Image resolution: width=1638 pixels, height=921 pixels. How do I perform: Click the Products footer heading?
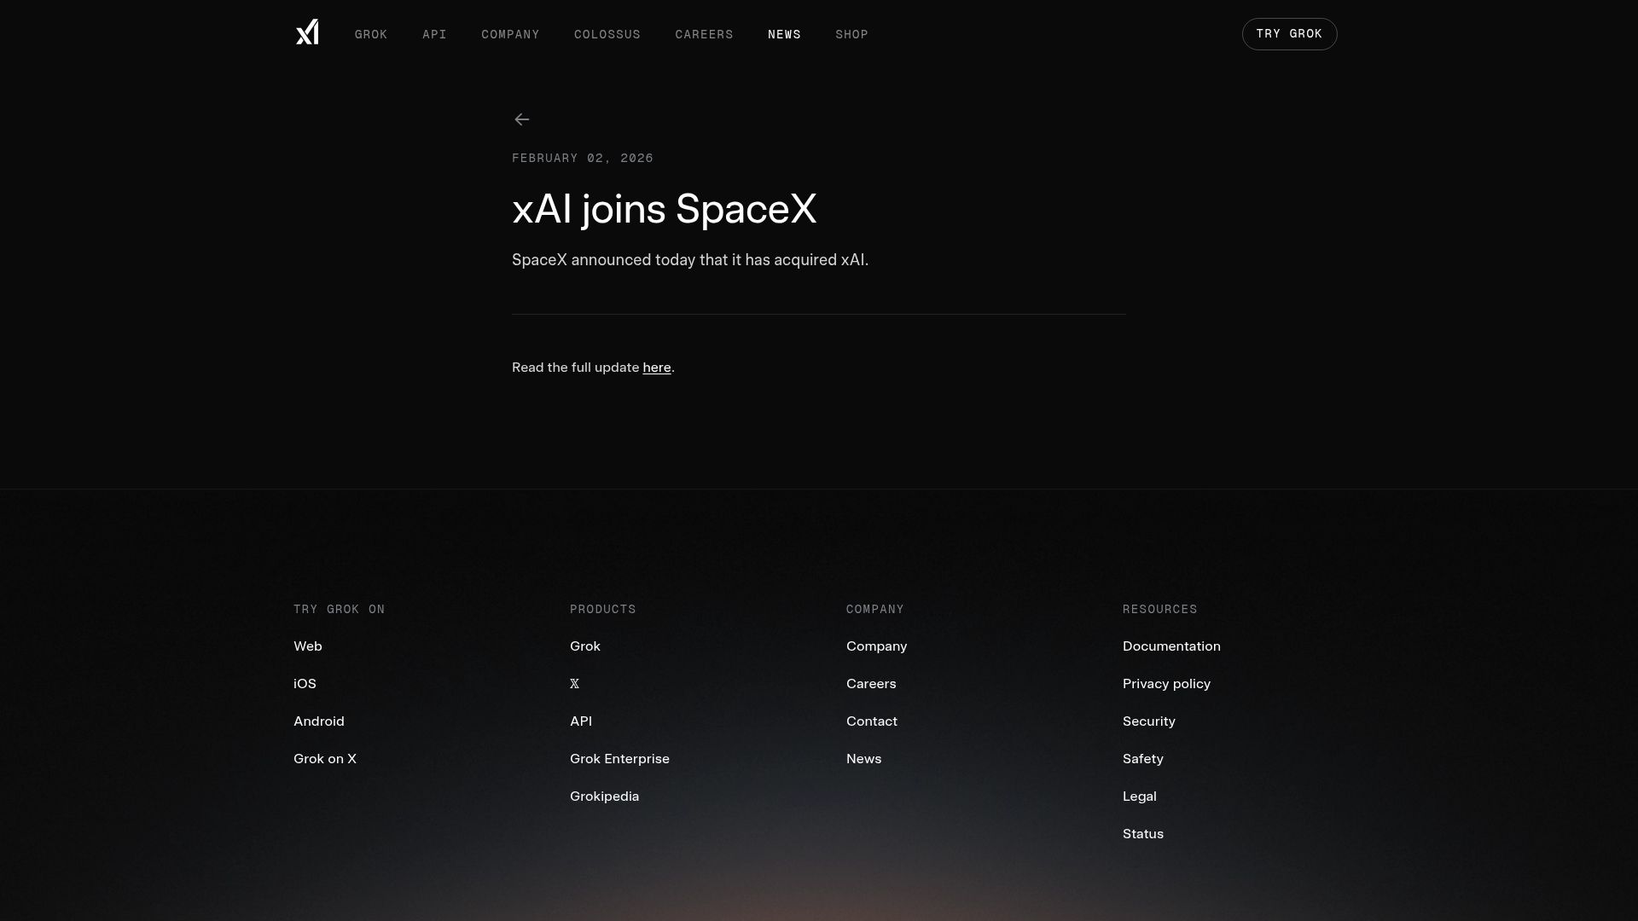602,610
